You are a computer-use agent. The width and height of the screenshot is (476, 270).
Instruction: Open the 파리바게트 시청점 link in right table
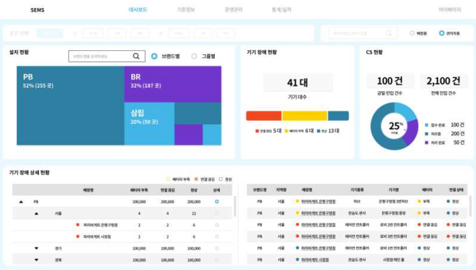click(315, 260)
